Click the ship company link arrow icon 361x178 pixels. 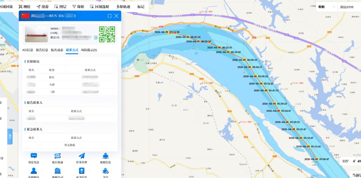pos(96,38)
